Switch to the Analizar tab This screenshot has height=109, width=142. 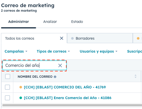[50, 22]
